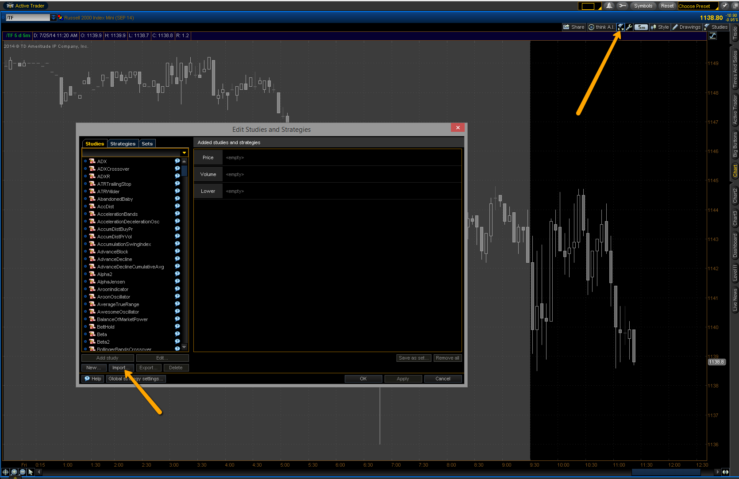Open the Times And Sales side tab
This screenshot has width=739, height=479.
(x=735, y=69)
